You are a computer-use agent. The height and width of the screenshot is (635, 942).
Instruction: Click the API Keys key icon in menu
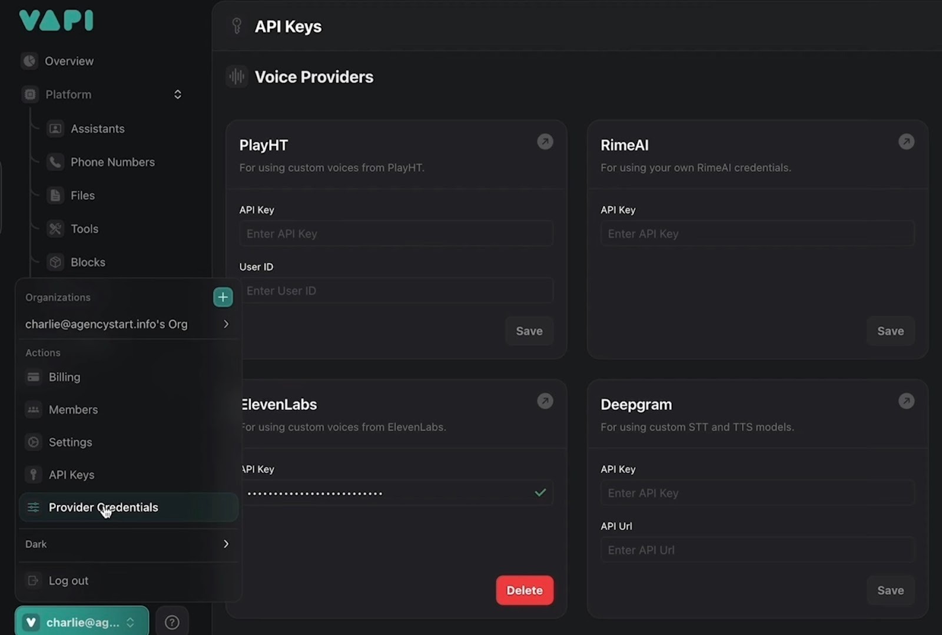tap(34, 475)
